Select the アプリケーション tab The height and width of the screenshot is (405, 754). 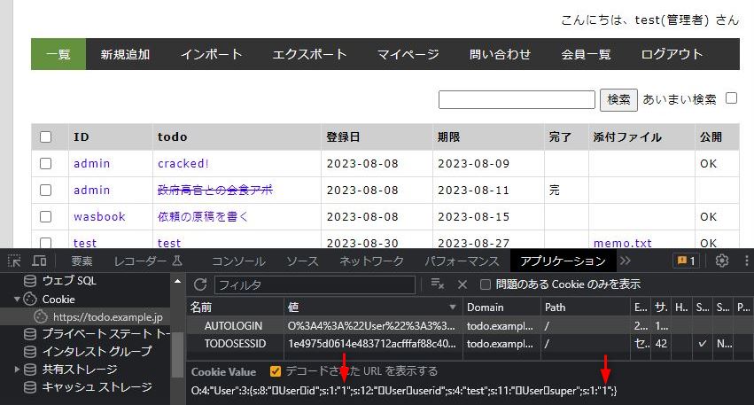pos(563,261)
